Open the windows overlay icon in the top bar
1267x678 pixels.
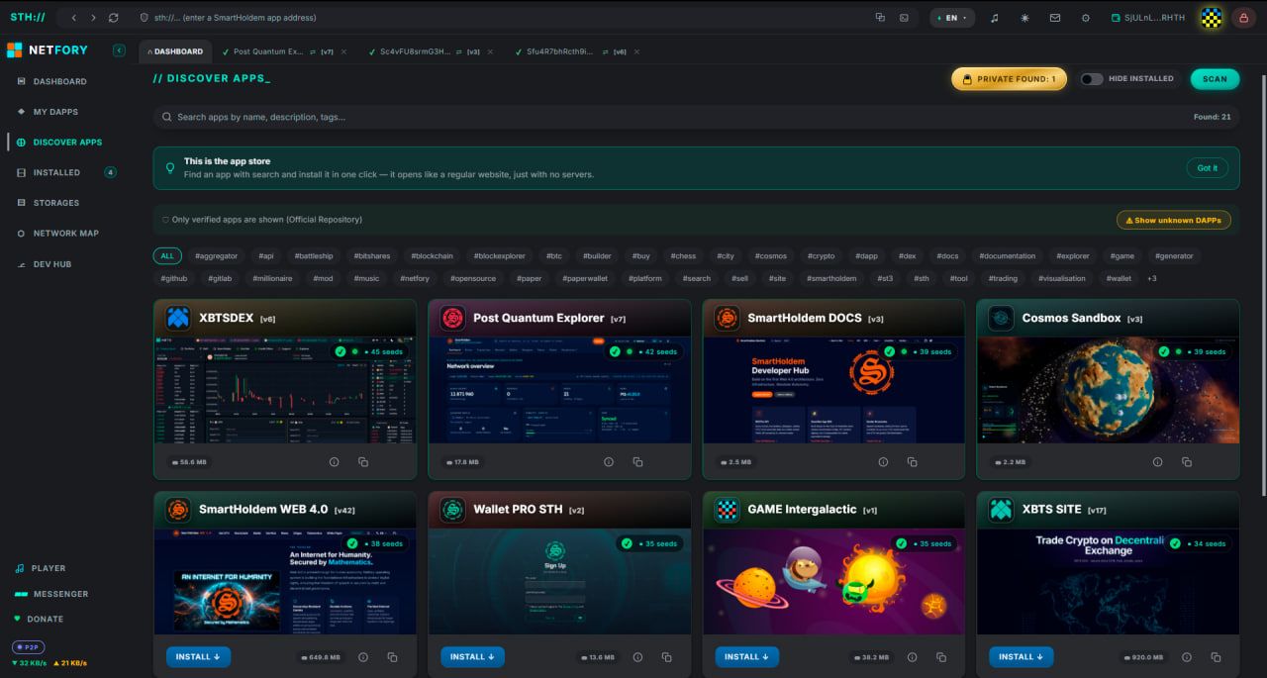point(880,18)
